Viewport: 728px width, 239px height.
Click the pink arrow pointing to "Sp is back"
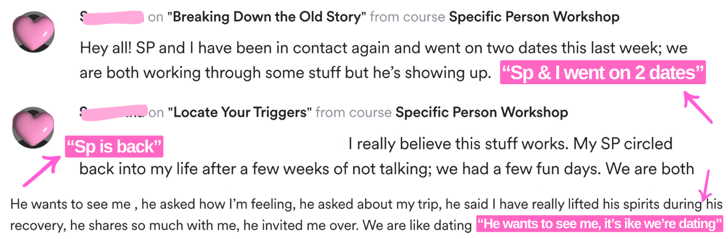42,171
